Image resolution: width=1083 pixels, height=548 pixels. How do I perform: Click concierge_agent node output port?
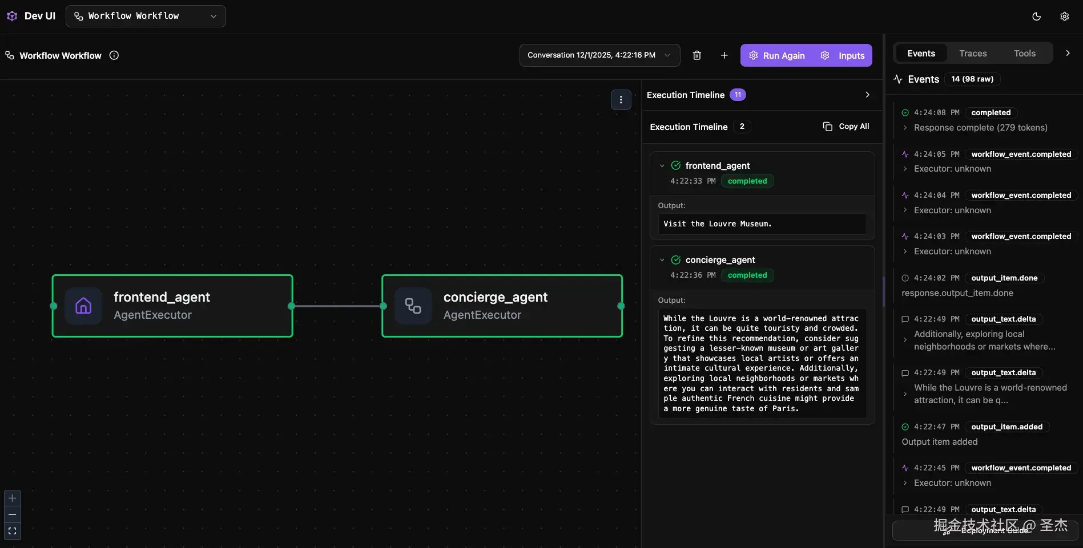click(x=621, y=306)
